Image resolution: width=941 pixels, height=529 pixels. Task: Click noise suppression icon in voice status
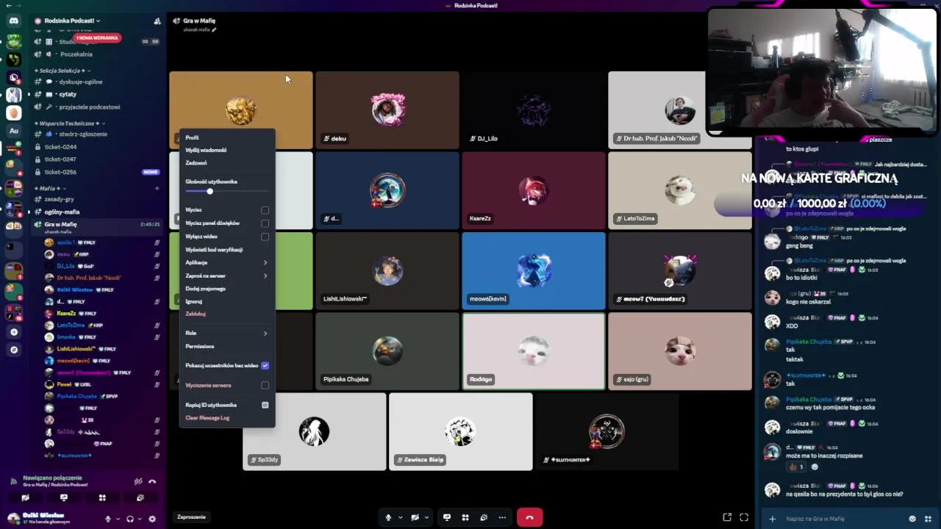(x=138, y=481)
